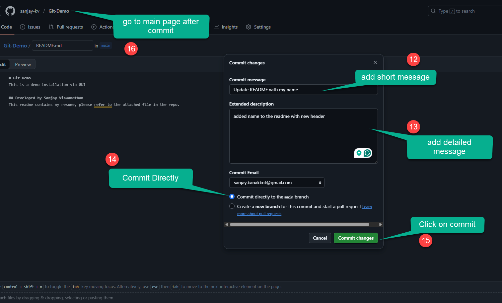Viewport: 502px width, 303px height.
Task: Open the learn more about pull requests link
Action: pos(259,213)
